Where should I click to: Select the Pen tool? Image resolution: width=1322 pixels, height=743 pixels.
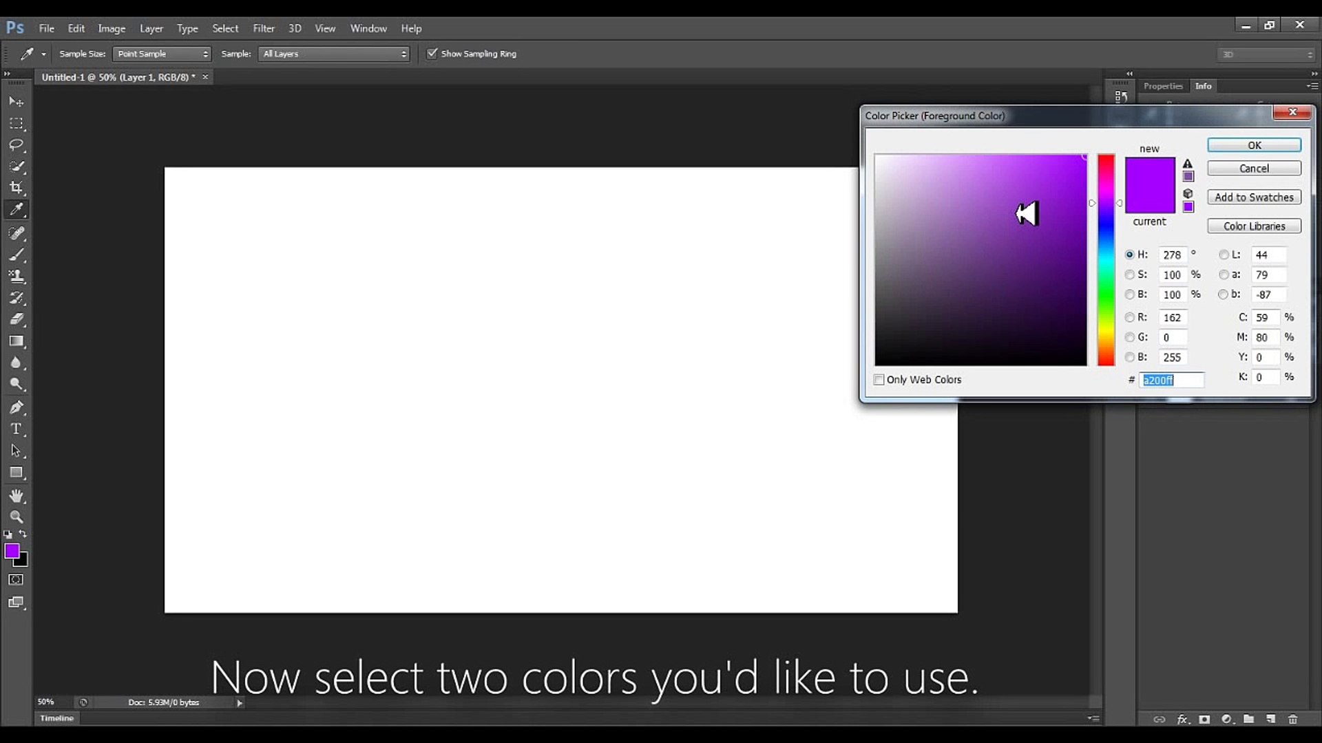coord(17,407)
